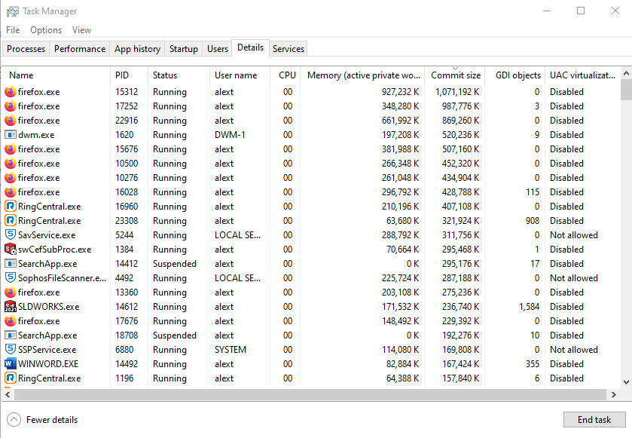Switch to the Performance tab

point(80,49)
